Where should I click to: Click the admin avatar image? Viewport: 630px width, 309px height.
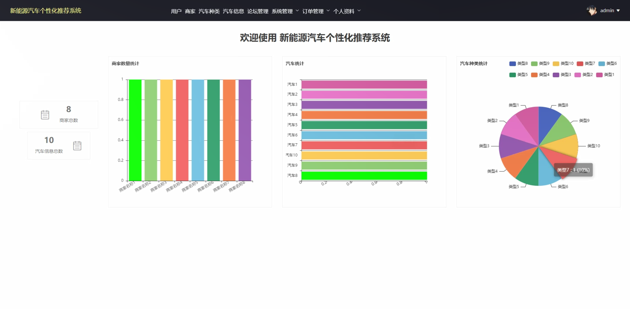click(x=591, y=10)
